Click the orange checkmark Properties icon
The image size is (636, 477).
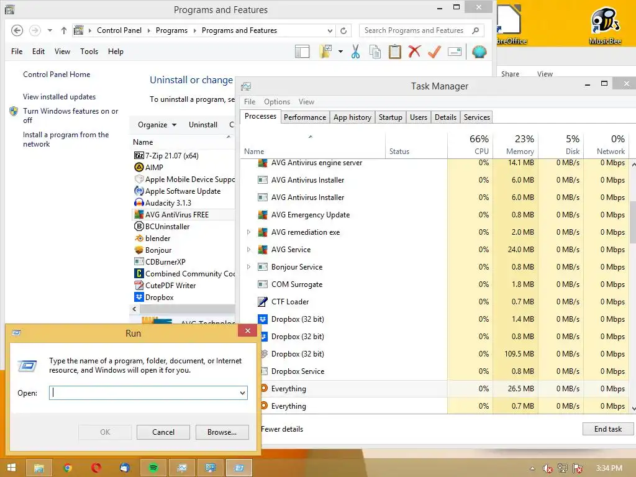[x=434, y=52]
